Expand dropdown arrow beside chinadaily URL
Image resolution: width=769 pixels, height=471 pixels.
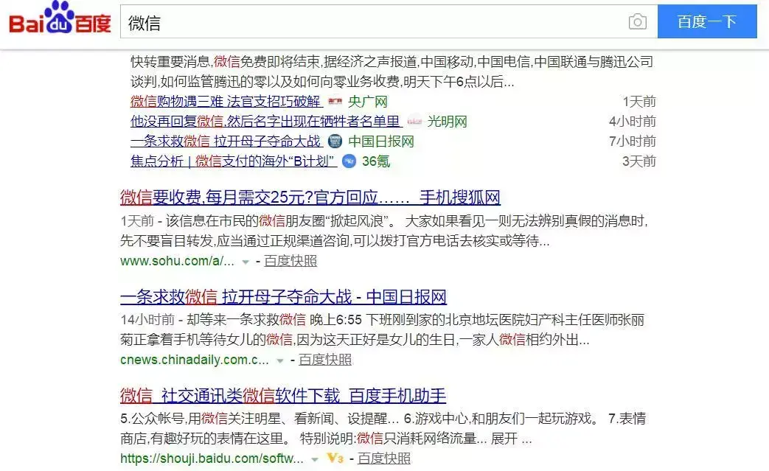click(279, 360)
